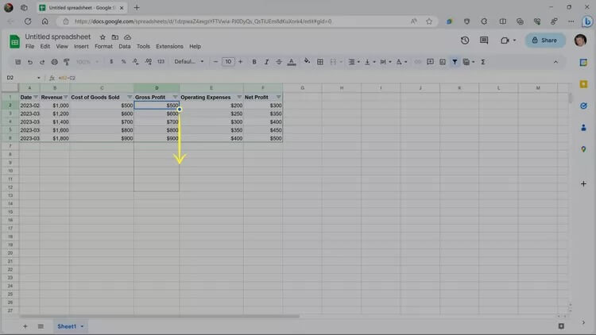The width and height of the screenshot is (596, 335).
Task: Open the Gross Profit column filter dropdown
Action: [175, 97]
